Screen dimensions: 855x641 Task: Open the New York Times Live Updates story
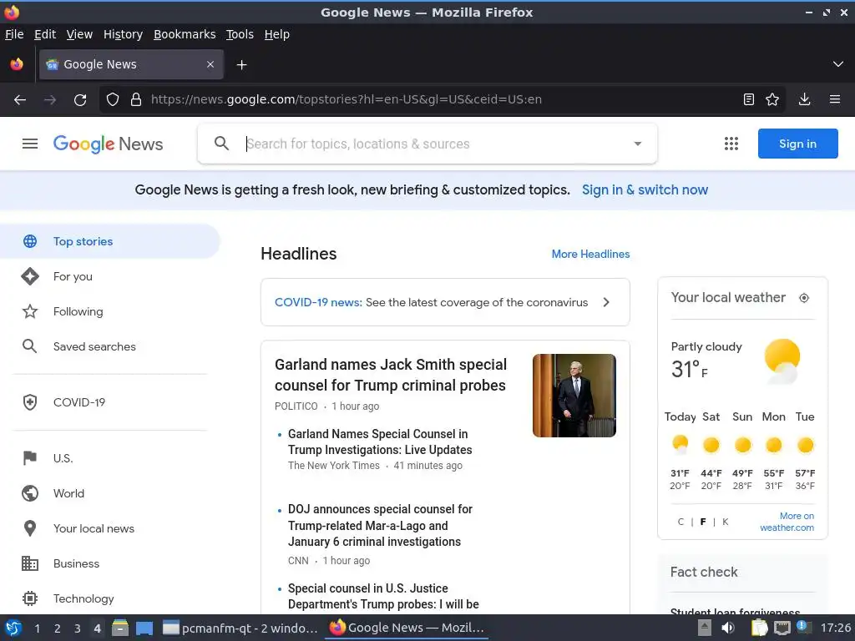pyautogui.click(x=380, y=442)
